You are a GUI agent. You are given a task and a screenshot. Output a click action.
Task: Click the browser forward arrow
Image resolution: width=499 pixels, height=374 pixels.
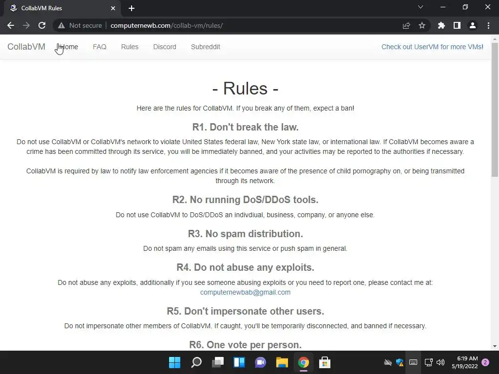[x=26, y=25]
